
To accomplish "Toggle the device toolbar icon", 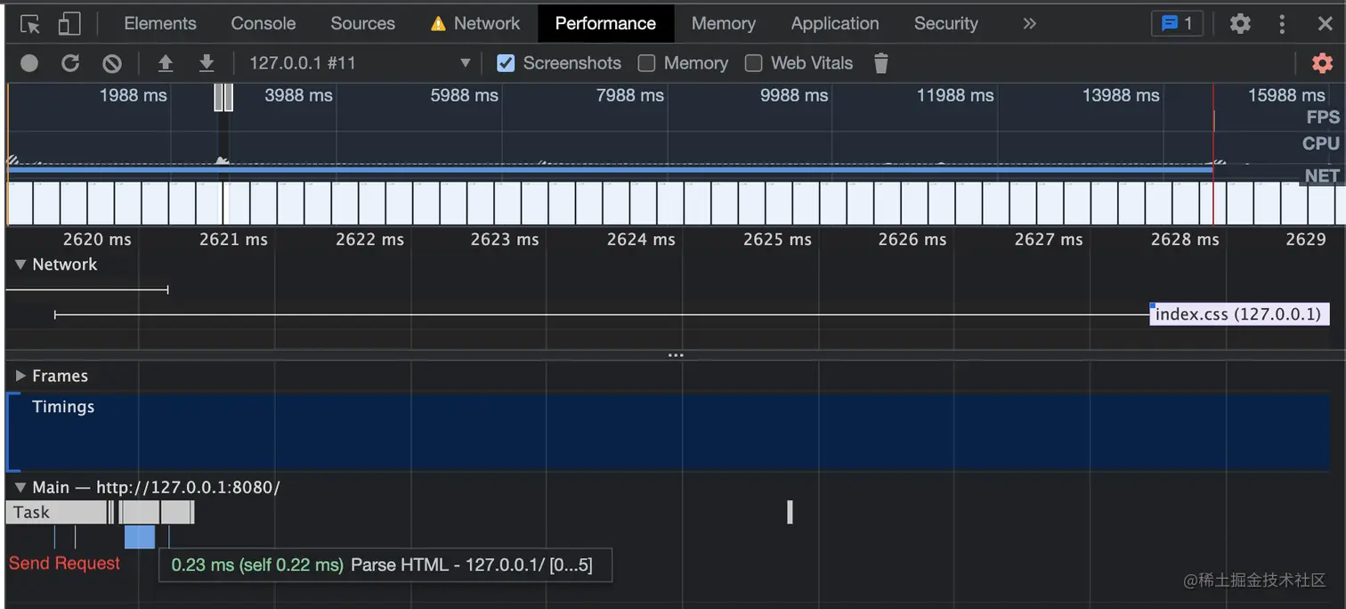I will pos(69,24).
